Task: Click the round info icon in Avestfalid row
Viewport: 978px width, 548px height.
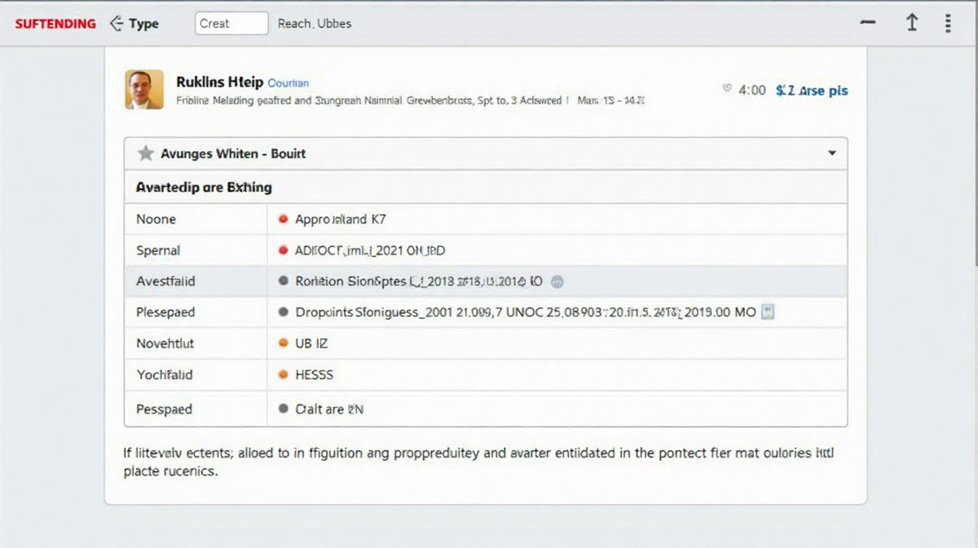Action: click(x=557, y=281)
